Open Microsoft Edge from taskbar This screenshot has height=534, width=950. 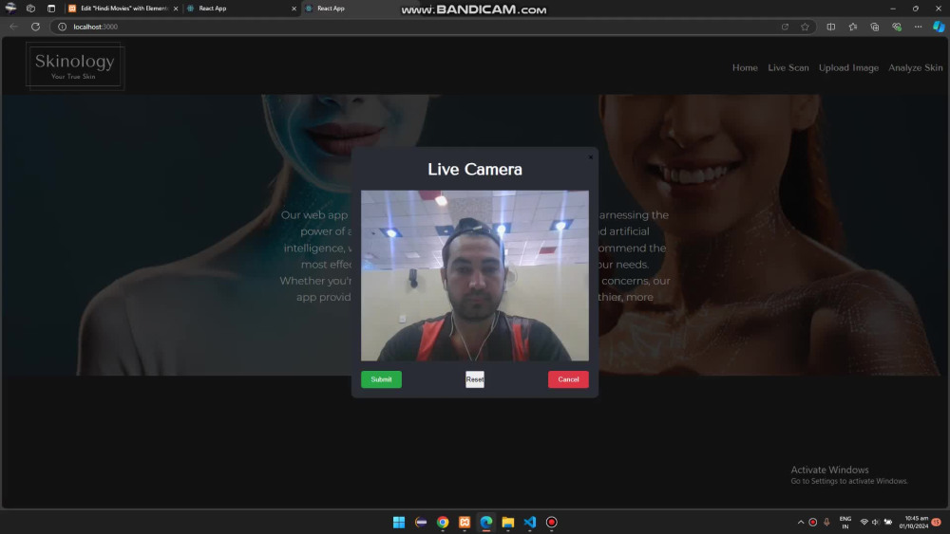(x=485, y=522)
